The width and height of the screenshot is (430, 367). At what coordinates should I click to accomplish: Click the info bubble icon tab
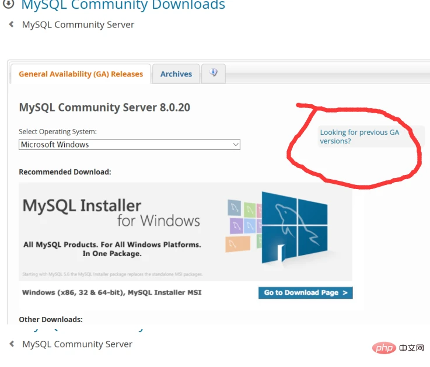tap(214, 74)
